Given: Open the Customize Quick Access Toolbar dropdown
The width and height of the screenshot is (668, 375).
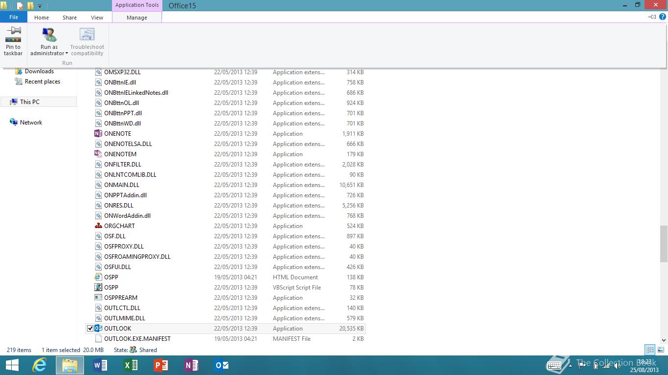Looking at the screenshot, I should (x=40, y=6).
